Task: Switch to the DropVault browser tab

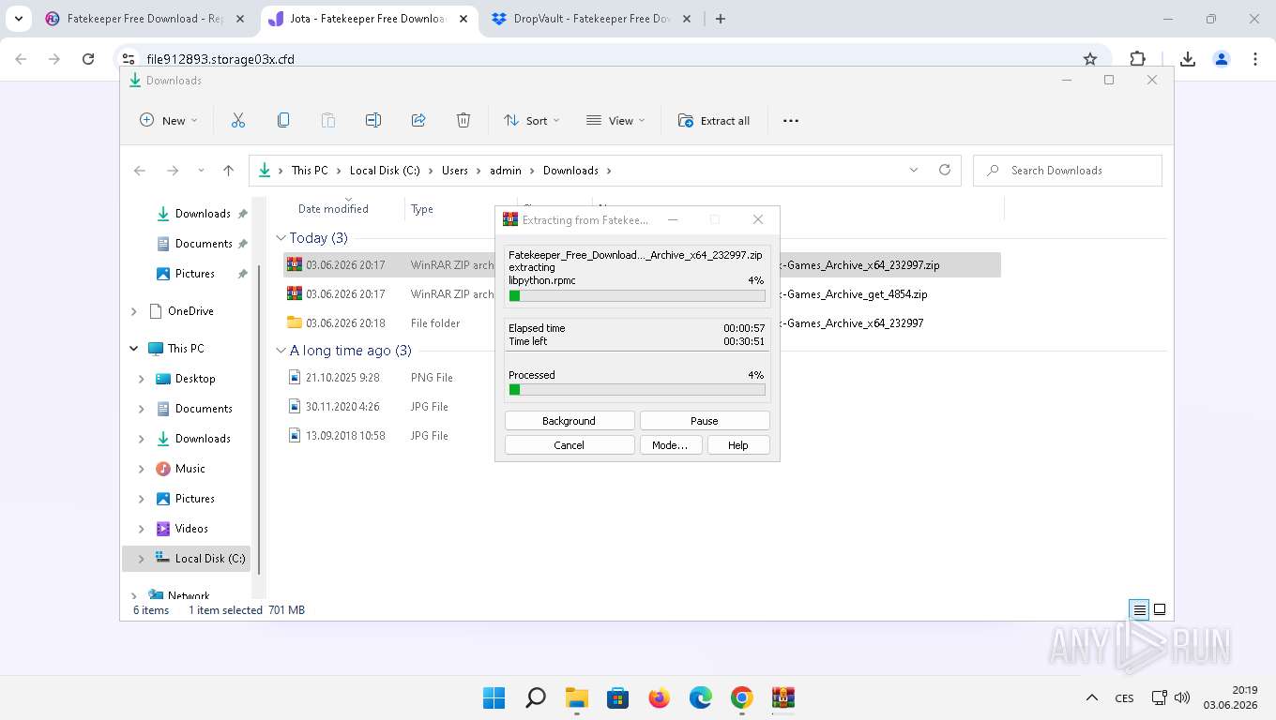Action: pyautogui.click(x=592, y=19)
